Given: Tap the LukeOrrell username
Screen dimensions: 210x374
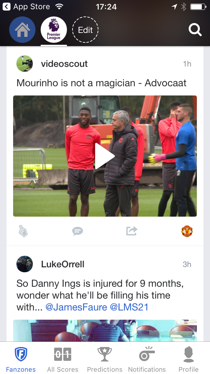Looking at the screenshot, I should tap(63, 264).
